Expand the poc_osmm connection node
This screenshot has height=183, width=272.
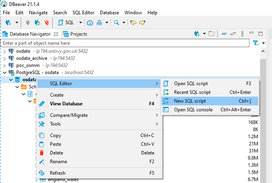pos(5,65)
